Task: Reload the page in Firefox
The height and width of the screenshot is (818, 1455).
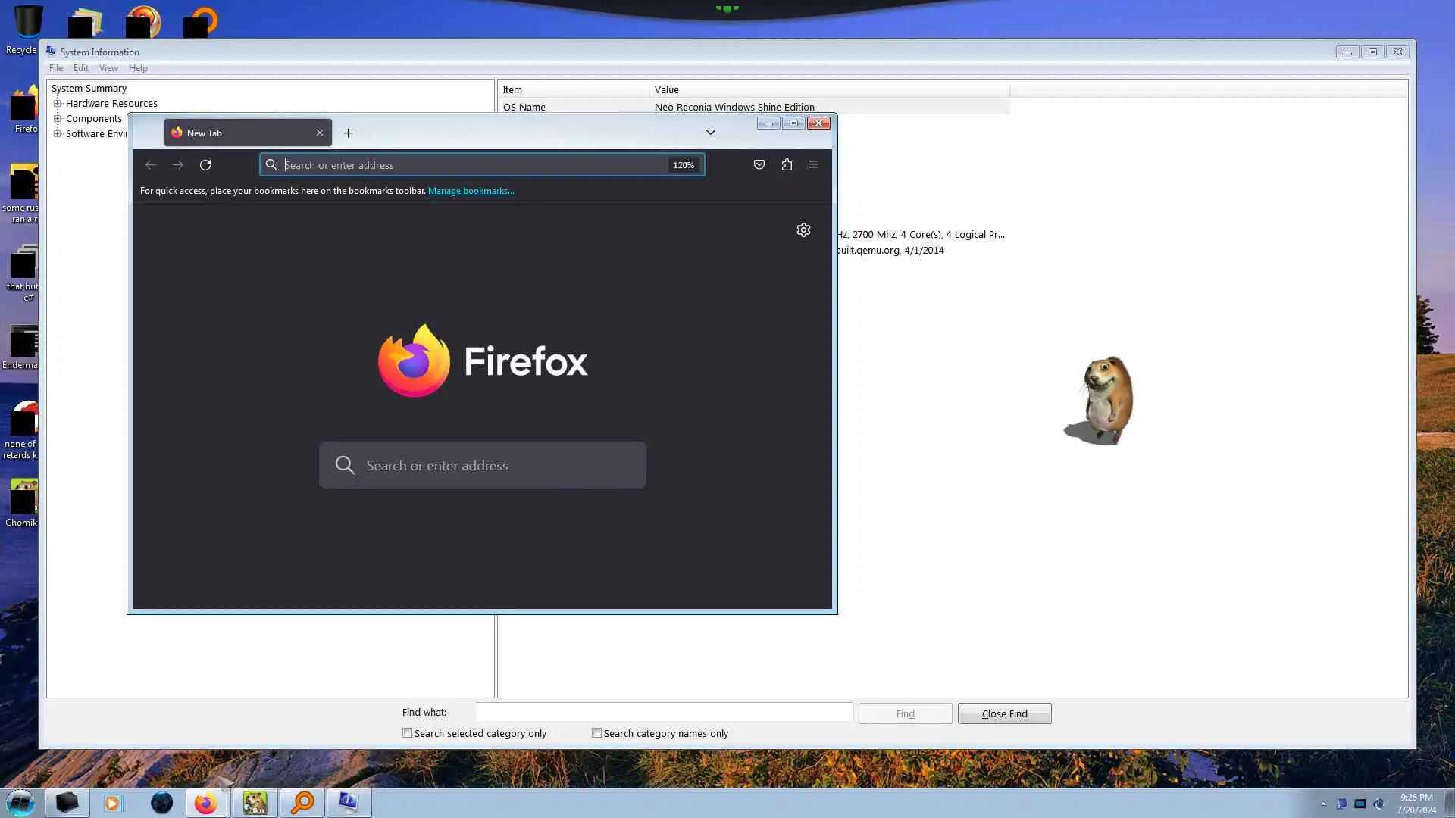Action: click(x=205, y=165)
